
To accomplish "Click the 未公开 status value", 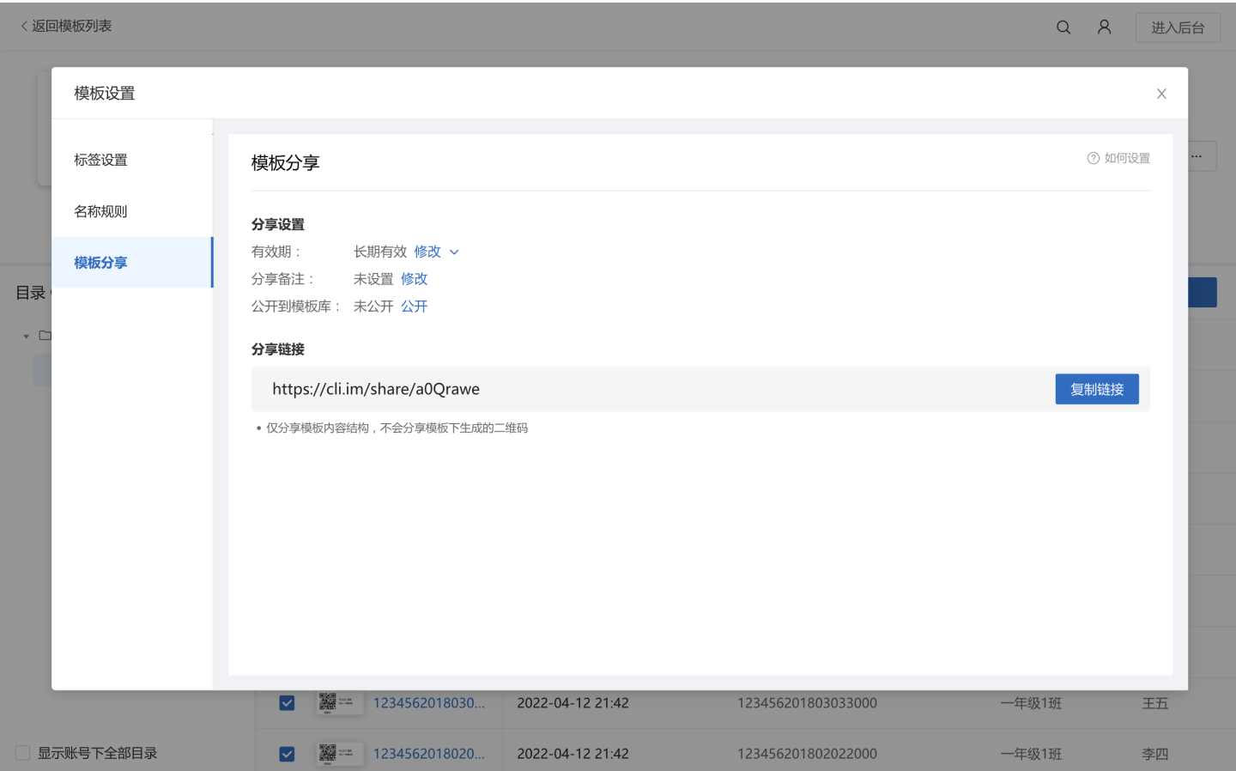I will click(373, 307).
